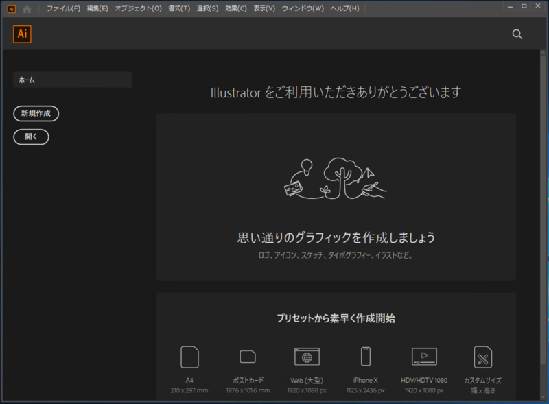The height and width of the screenshot is (404, 549).
Task: Pick the カスタムサイズ preset icon
Action: [483, 357]
